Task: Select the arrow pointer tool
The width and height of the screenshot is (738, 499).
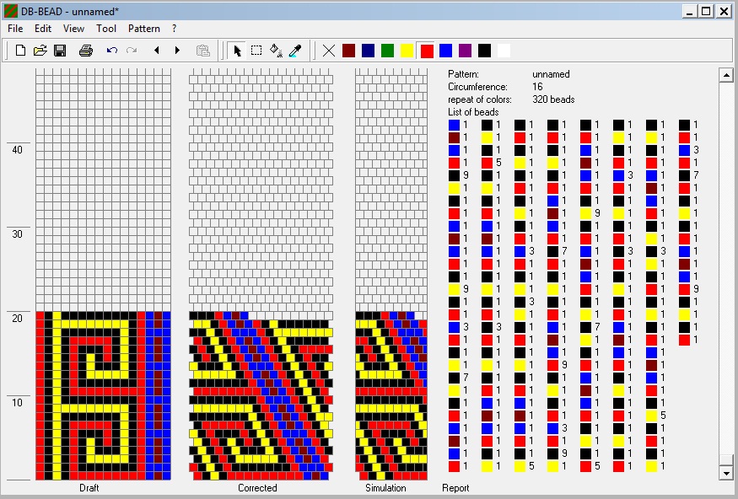Action: [237, 51]
